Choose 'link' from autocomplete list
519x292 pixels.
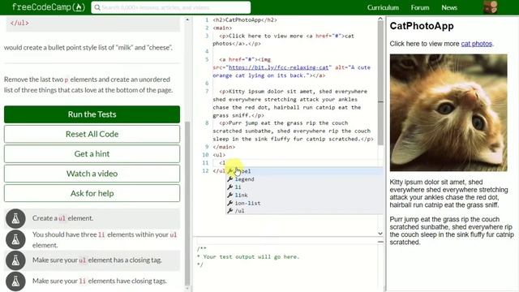point(305,195)
